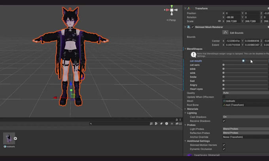Click the blue Z-axis move gizmo arrow
Image resolution: width=269 pixels, height=161 pixels.
point(71,84)
